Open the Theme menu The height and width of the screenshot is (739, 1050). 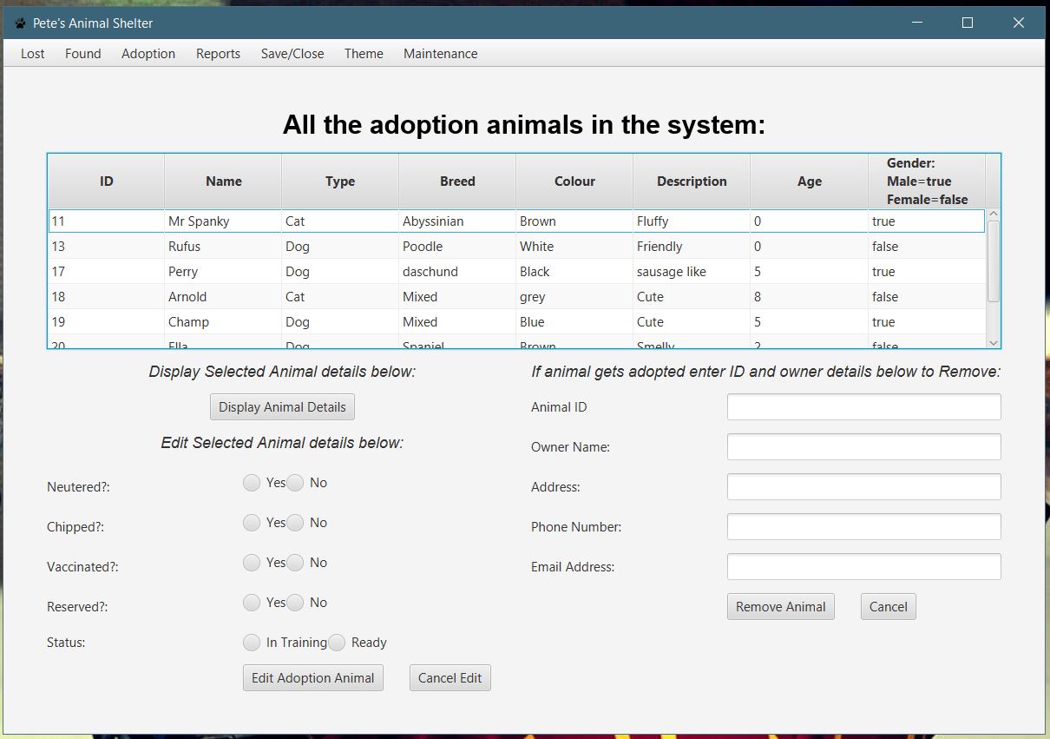[363, 54]
